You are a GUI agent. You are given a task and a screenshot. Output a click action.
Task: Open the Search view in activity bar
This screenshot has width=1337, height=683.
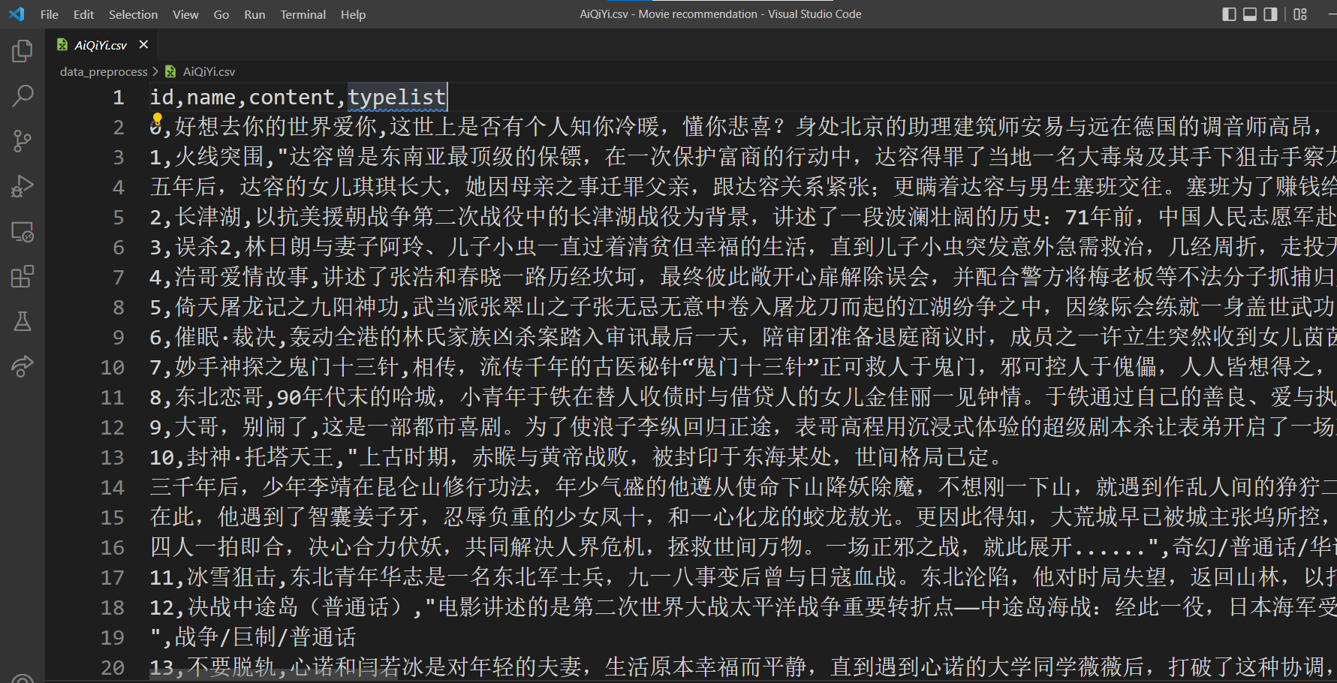coord(23,96)
